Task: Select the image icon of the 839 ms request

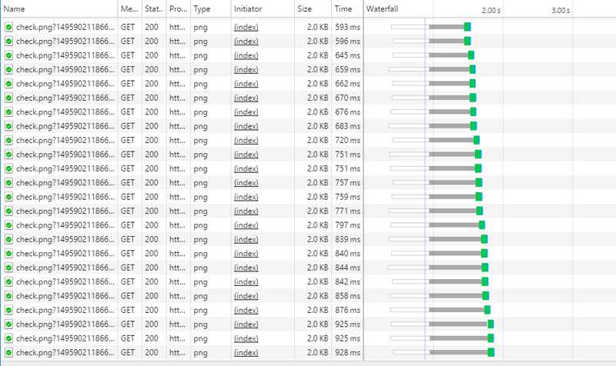Action: coord(8,239)
